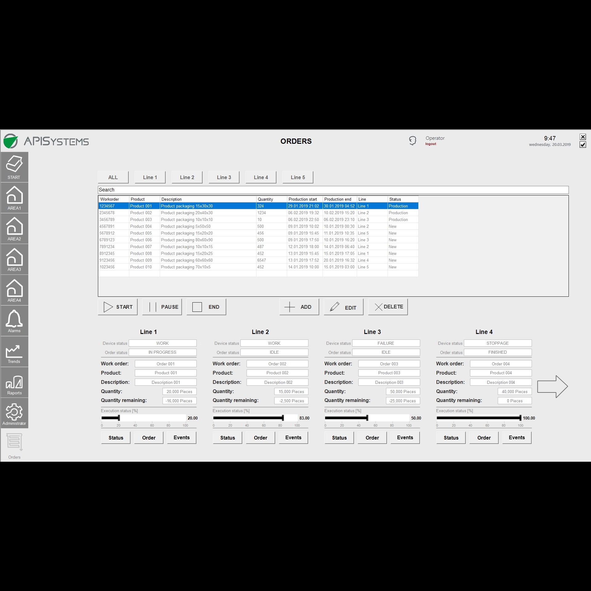Image resolution: width=591 pixels, height=591 pixels.
Task: Open Raports from the sidebar
Action: (14, 383)
